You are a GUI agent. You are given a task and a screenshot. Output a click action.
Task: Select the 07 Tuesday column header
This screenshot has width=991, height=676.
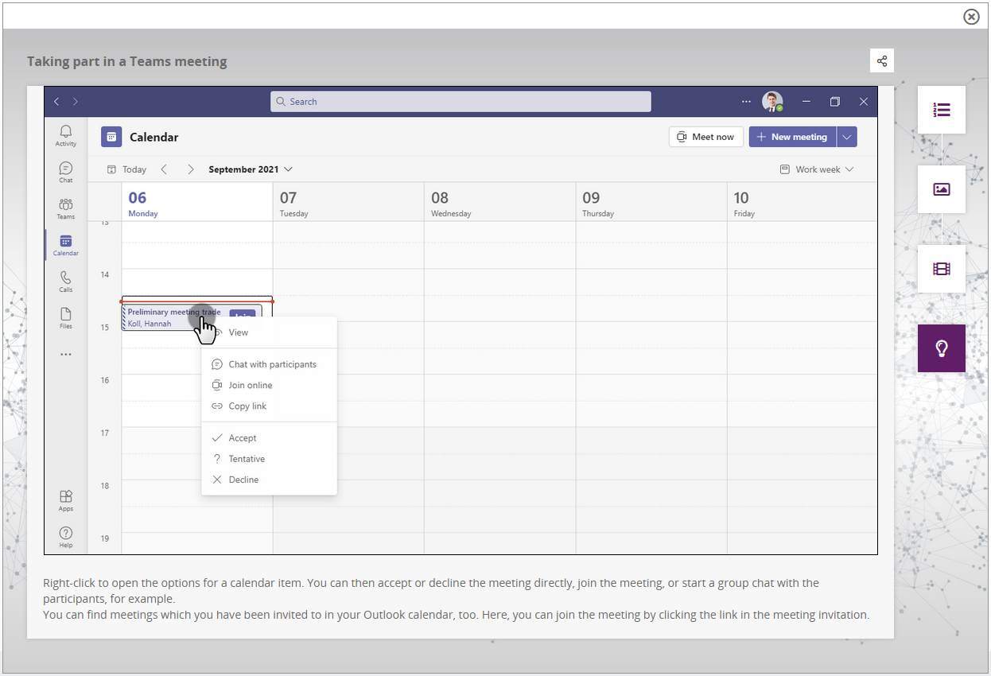tap(348, 202)
